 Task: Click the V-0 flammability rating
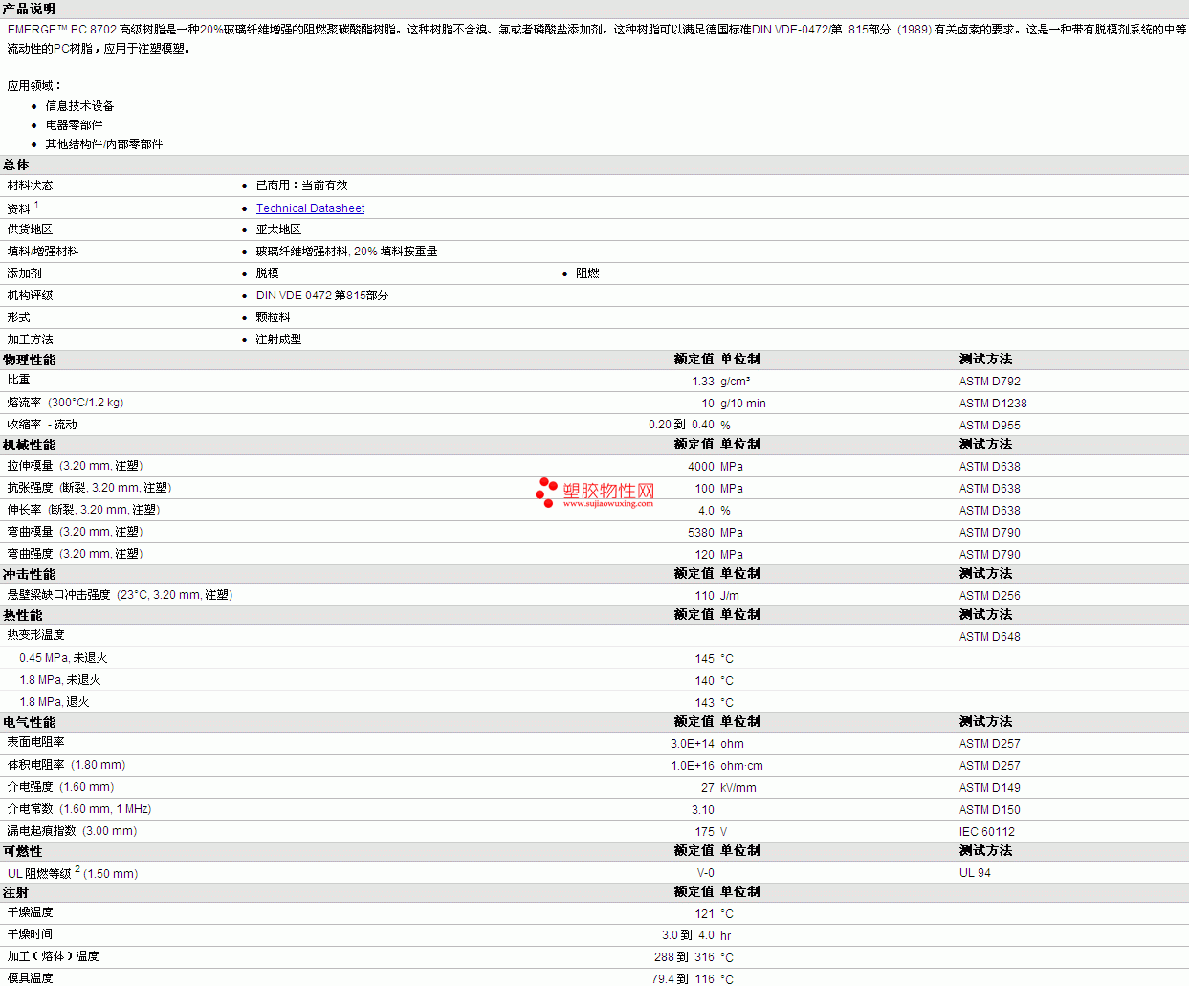[x=706, y=873]
